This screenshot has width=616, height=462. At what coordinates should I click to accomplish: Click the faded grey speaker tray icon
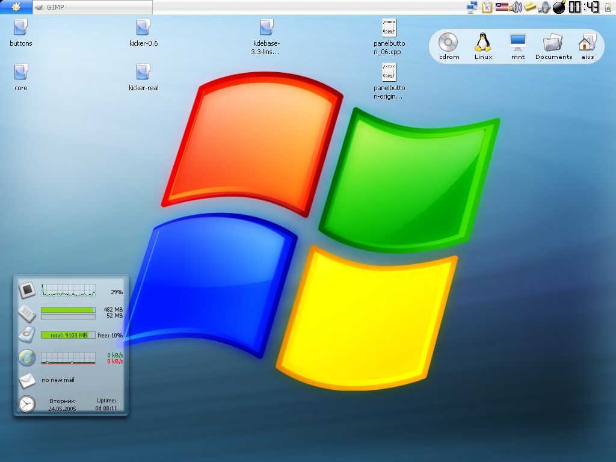click(x=544, y=7)
